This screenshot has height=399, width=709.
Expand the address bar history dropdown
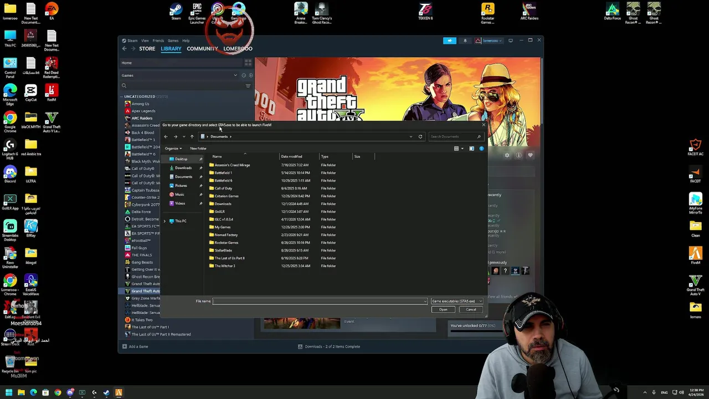pos(411,136)
